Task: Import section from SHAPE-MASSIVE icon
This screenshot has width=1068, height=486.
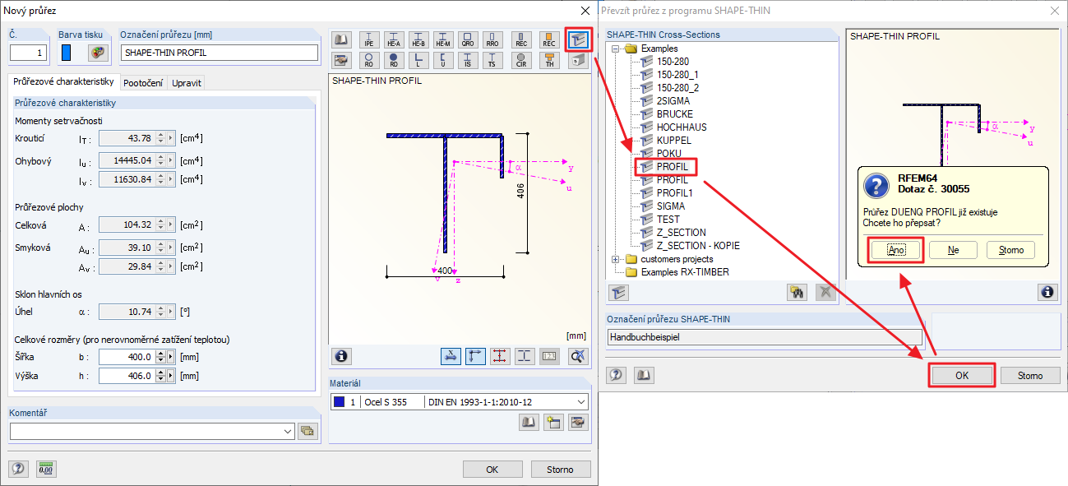Action: 580,59
